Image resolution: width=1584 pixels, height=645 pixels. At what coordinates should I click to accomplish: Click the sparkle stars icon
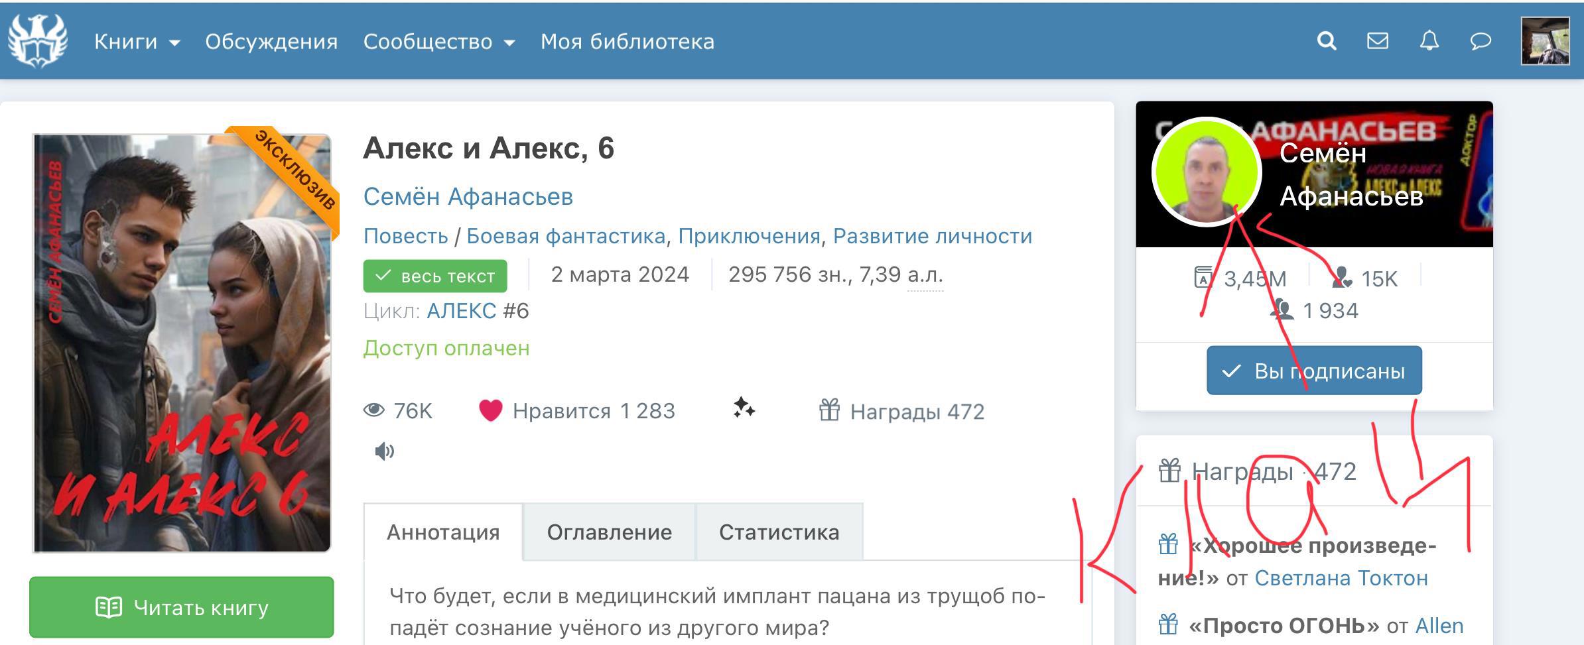pos(744,408)
